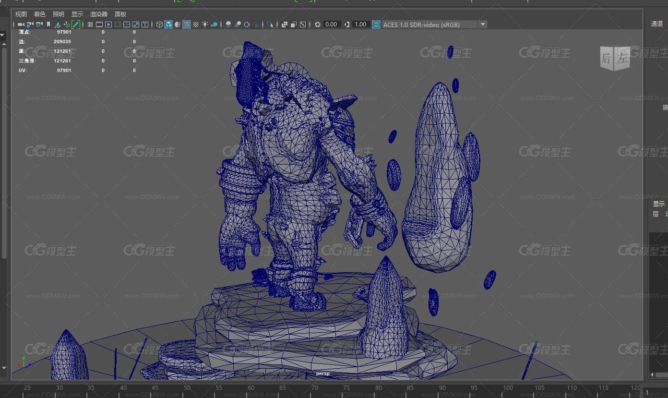668x398 pixels.
Task: Switch to Wireframe display icon
Action: (159, 24)
